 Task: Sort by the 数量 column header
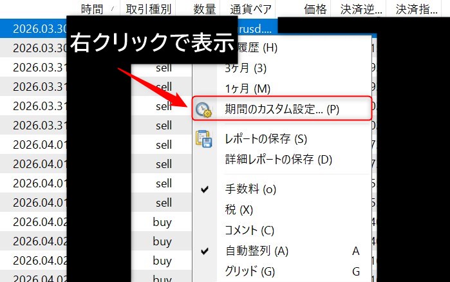pyautogui.click(x=205, y=9)
